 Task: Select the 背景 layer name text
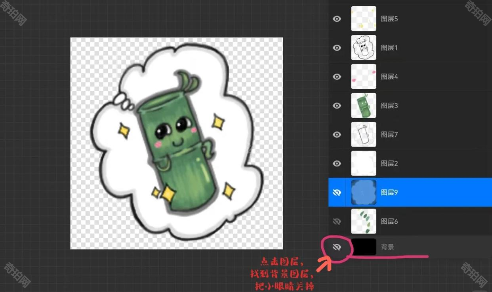(x=387, y=247)
